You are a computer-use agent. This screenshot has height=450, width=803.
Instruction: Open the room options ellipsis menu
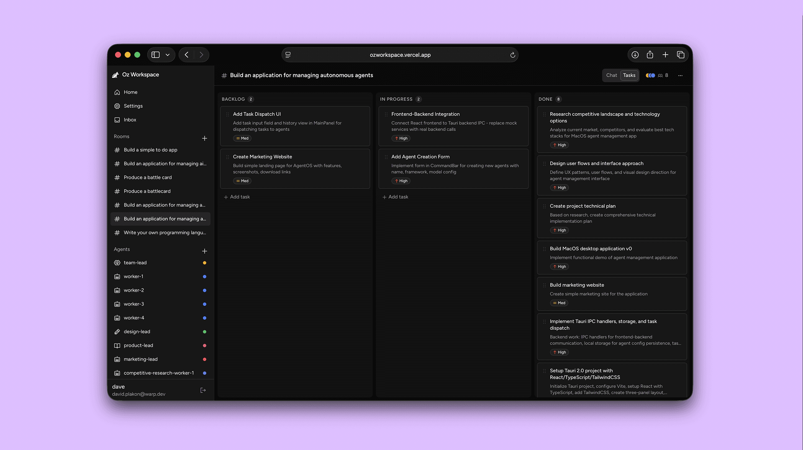click(680, 76)
